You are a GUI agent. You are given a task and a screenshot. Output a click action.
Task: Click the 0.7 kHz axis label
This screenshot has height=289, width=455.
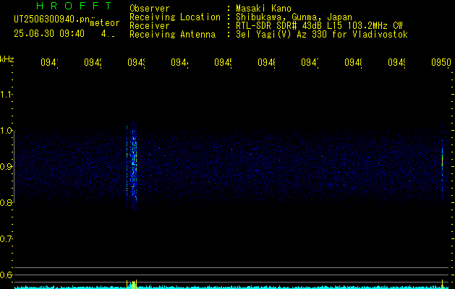click(x=6, y=239)
